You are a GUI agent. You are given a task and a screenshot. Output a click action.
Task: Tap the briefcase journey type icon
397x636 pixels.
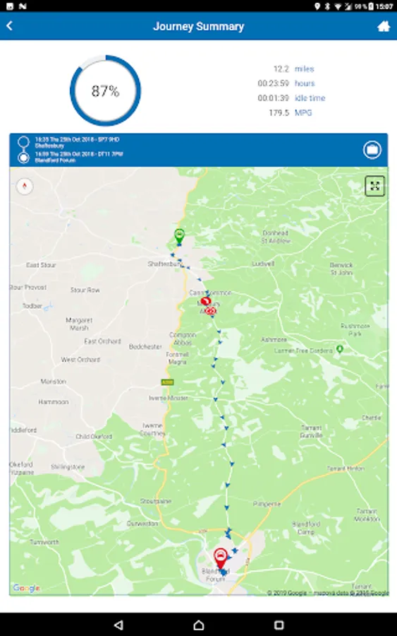[372, 150]
